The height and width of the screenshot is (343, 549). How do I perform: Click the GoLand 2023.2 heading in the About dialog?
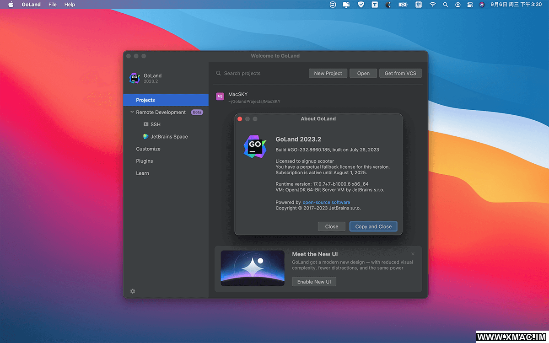coord(298,139)
